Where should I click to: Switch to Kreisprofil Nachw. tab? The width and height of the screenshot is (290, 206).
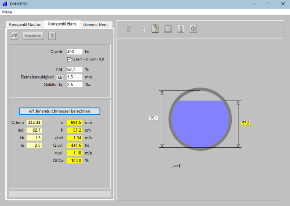25,24
